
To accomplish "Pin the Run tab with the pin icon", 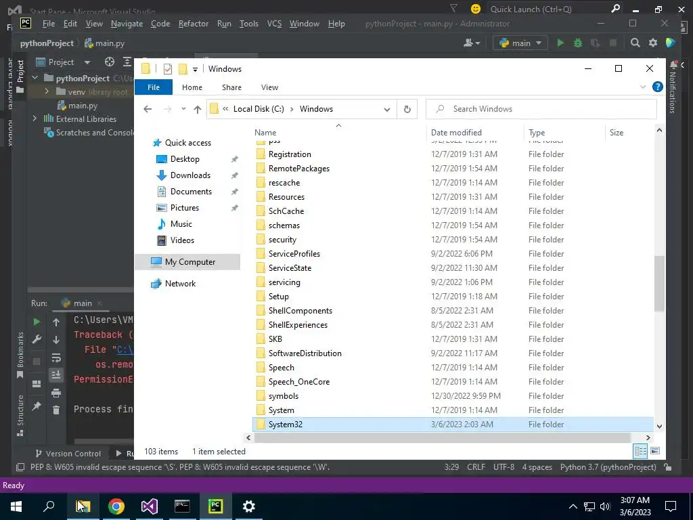I will tap(37, 406).
